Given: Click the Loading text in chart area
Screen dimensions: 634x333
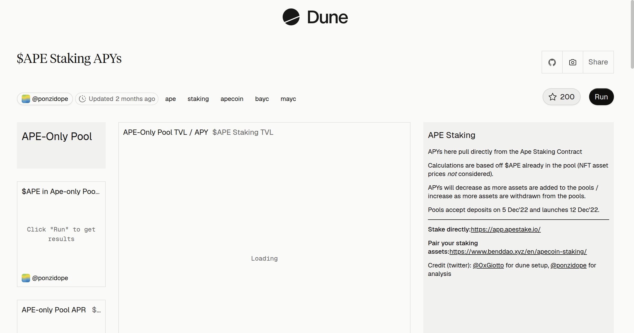Looking at the screenshot, I should pyautogui.click(x=264, y=258).
